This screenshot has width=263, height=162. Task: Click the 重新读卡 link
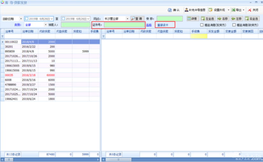pyautogui.click(x=163, y=25)
